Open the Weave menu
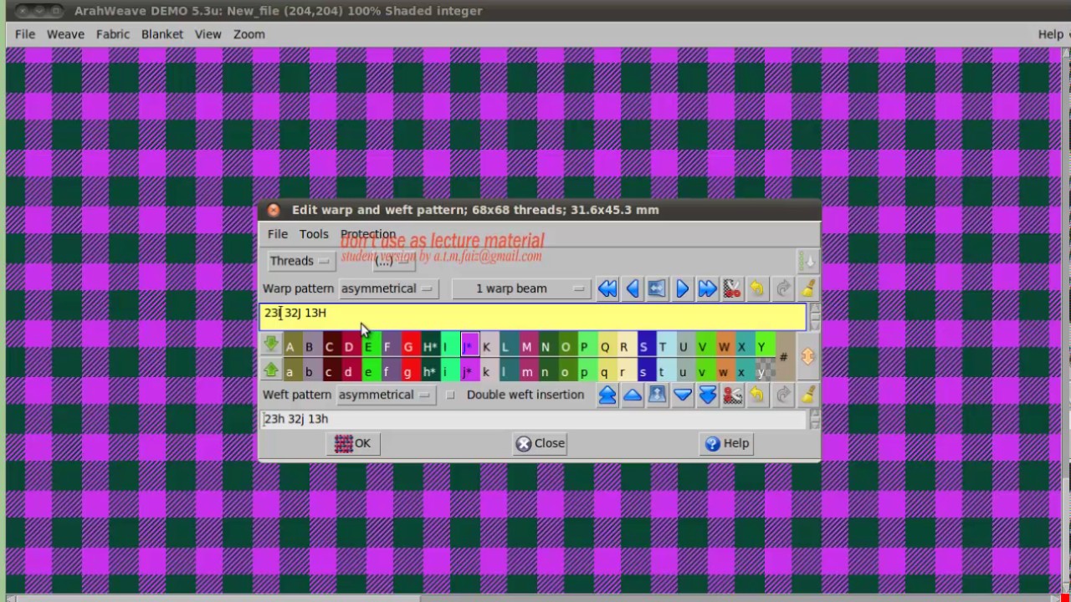This screenshot has width=1071, height=602. pos(65,34)
